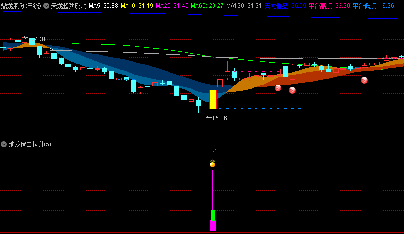
Task: Click the magenta MA20: 21.45 value
Action: click(172, 6)
